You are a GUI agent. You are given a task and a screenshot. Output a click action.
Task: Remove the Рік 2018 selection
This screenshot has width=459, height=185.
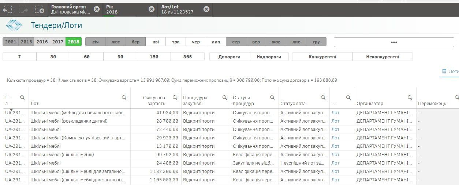coord(151,9)
